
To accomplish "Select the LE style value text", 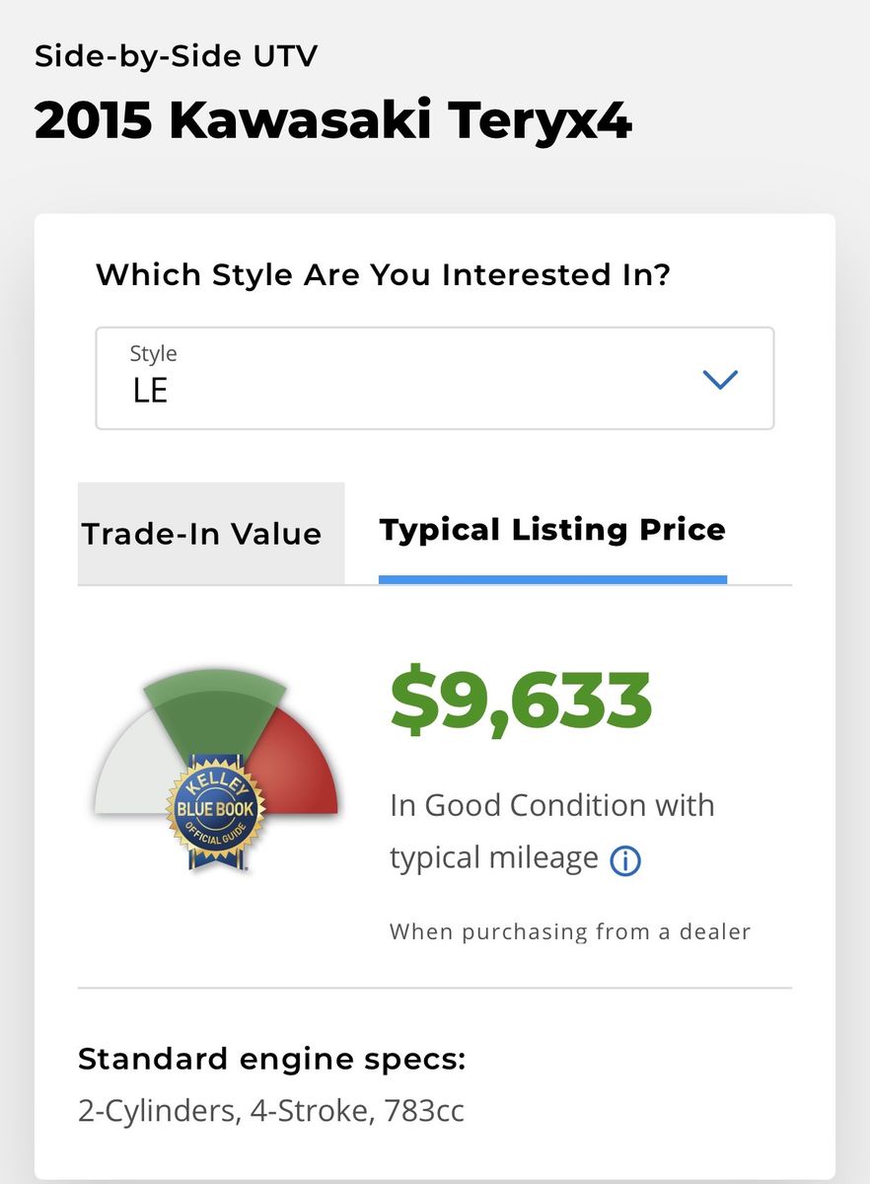I will click(x=151, y=391).
